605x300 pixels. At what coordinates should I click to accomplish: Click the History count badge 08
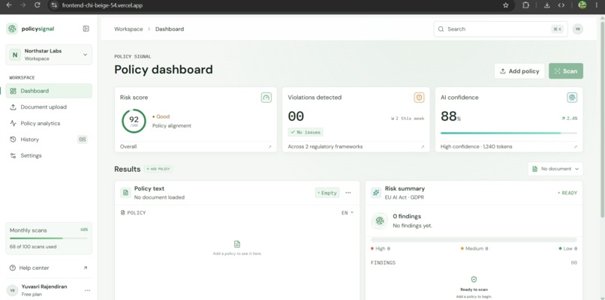point(82,139)
